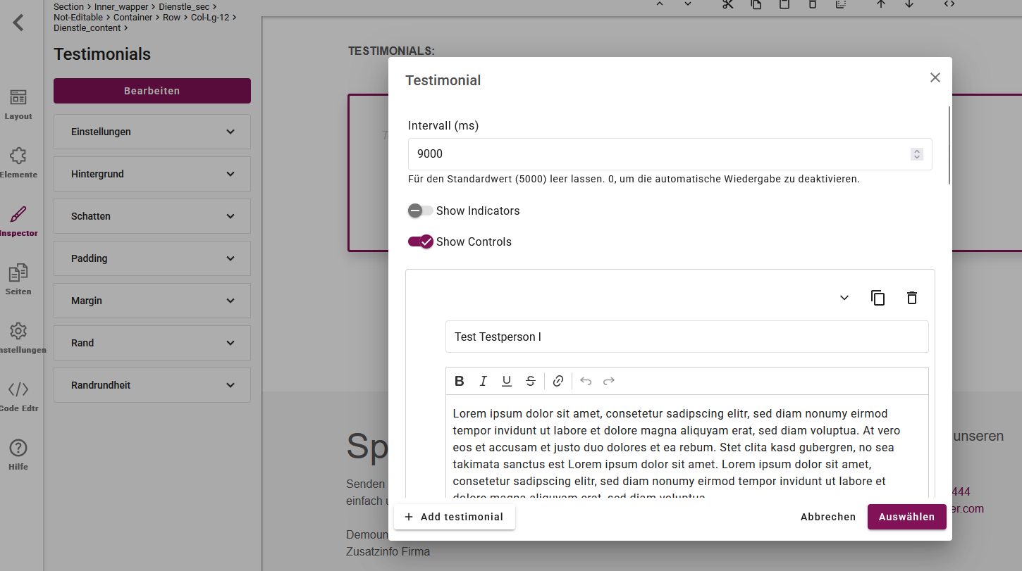Toggle underline formatting in the toolbar
This screenshot has width=1022, height=571.
[x=507, y=381]
